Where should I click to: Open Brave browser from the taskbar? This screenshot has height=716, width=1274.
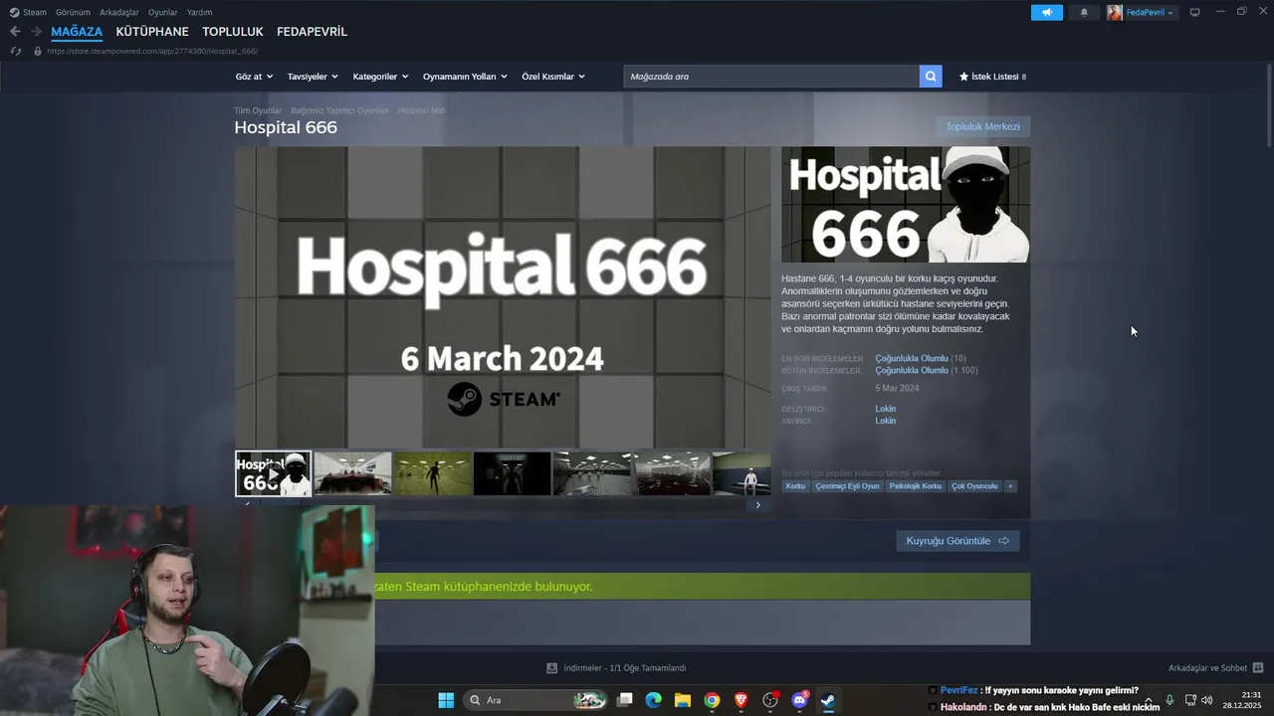click(741, 700)
